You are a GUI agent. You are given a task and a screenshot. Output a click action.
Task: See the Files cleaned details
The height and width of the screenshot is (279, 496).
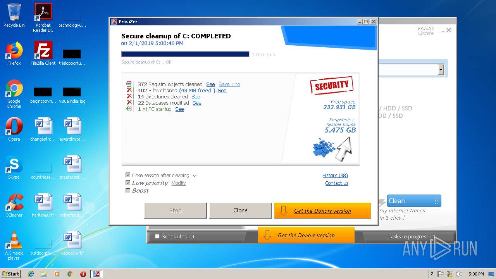point(222,90)
